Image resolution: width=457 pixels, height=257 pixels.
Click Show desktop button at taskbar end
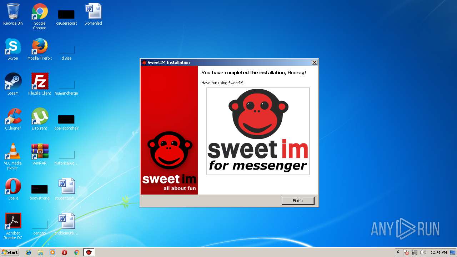pos(453,252)
